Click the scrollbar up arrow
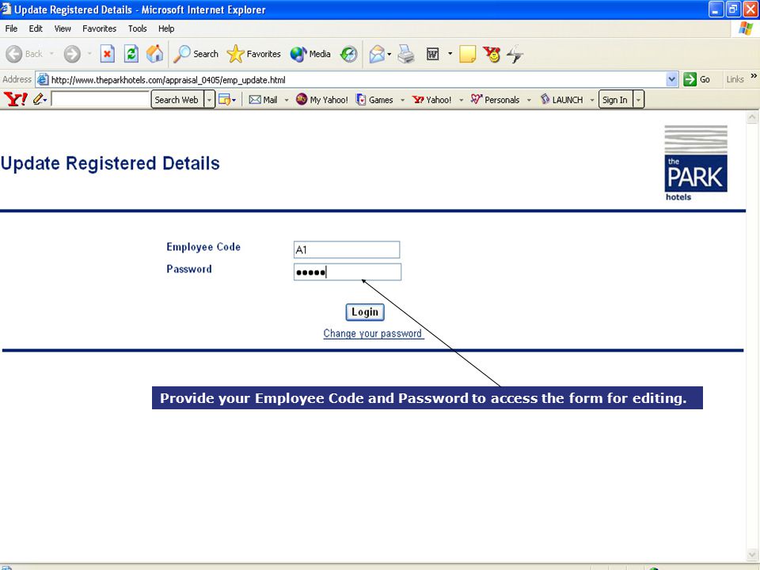Viewport: 760px width, 570px height. pos(752,117)
